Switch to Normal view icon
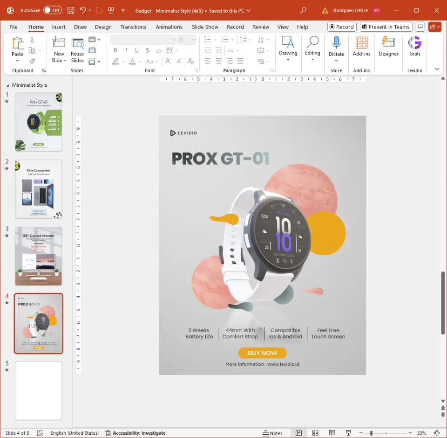Screen dimensions: 447x438 pyautogui.click(x=298, y=433)
